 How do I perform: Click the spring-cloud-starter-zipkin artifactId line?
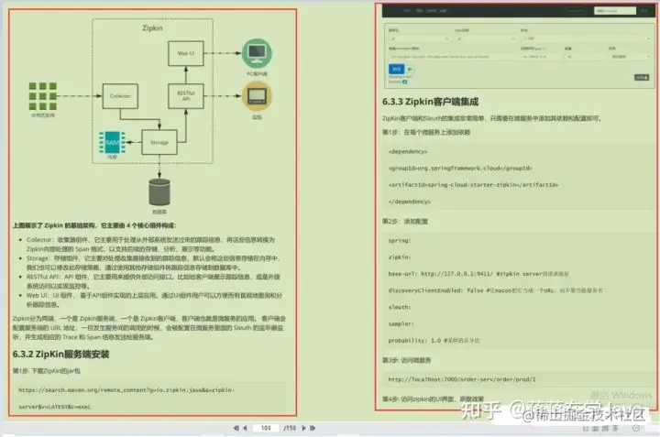(473, 185)
